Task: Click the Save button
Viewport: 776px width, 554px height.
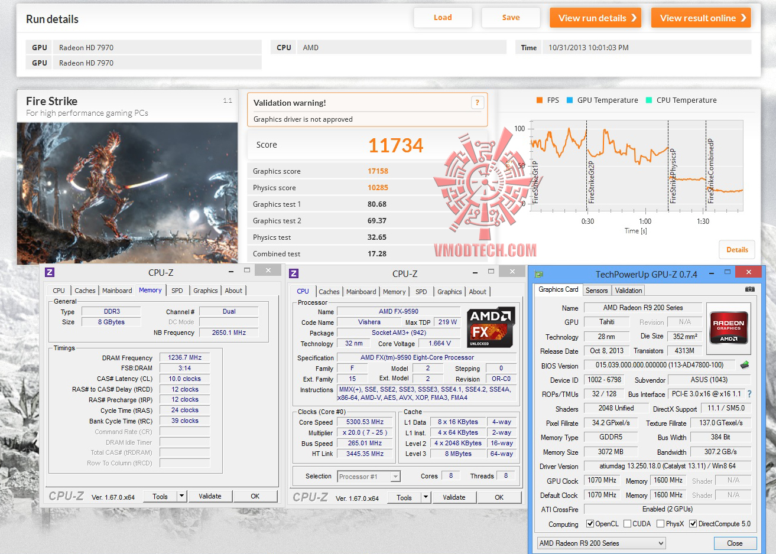Action: click(511, 18)
